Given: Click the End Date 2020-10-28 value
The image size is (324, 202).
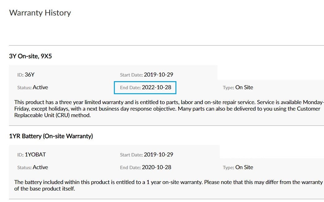Looking at the screenshot, I should click(156, 167).
